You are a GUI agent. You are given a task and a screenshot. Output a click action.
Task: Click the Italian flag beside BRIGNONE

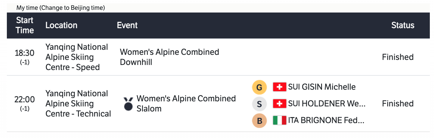pyautogui.click(x=279, y=120)
